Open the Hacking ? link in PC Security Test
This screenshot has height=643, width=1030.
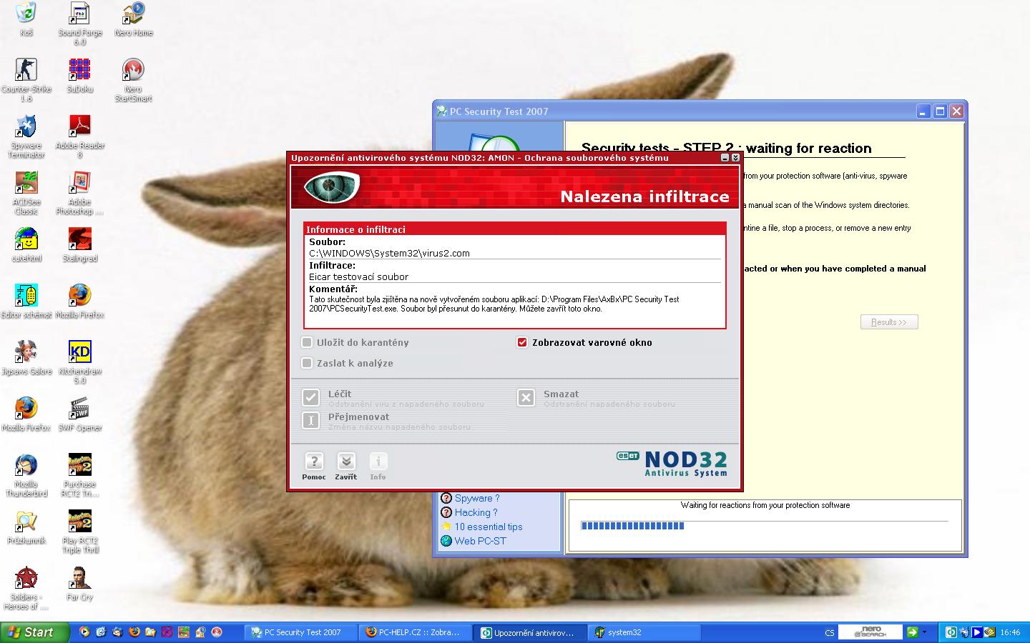[x=476, y=512]
